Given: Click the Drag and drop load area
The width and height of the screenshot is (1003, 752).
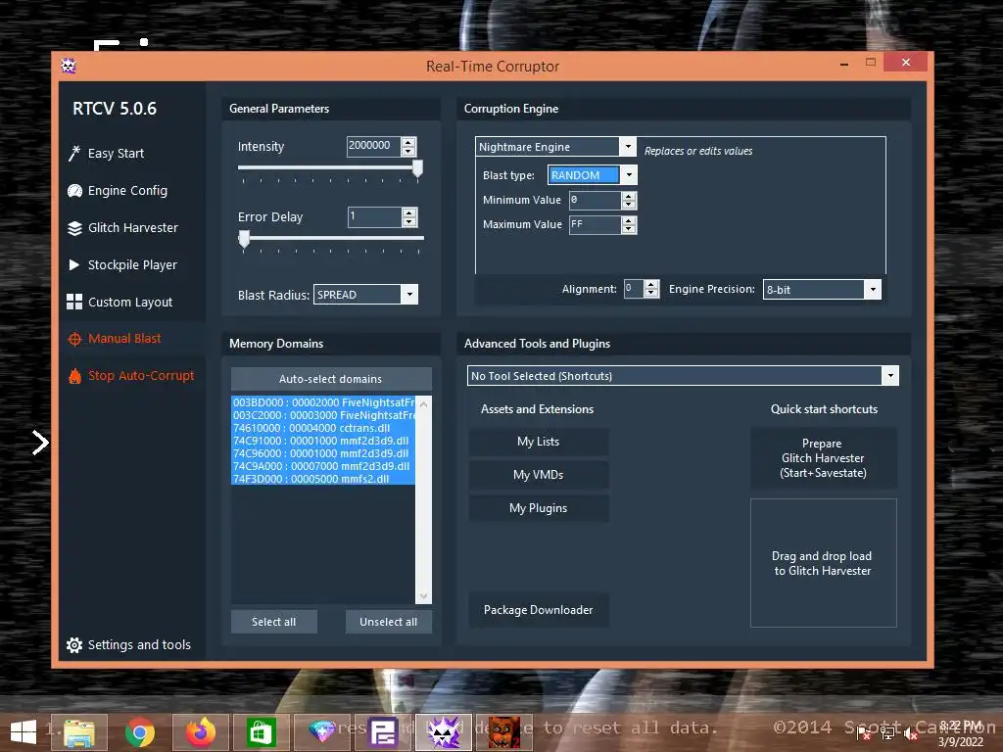Looking at the screenshot, I should click(823, 563).
